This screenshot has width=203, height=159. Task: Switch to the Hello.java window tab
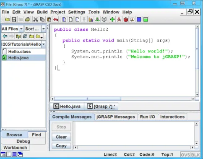[67, 106]
